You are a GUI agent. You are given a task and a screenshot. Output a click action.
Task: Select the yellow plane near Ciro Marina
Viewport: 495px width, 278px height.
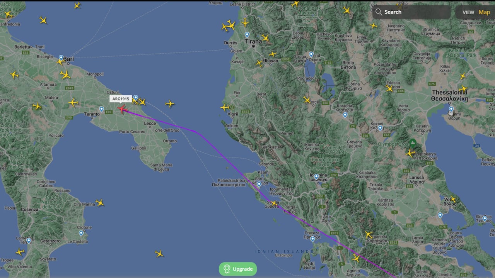(100, 203)
